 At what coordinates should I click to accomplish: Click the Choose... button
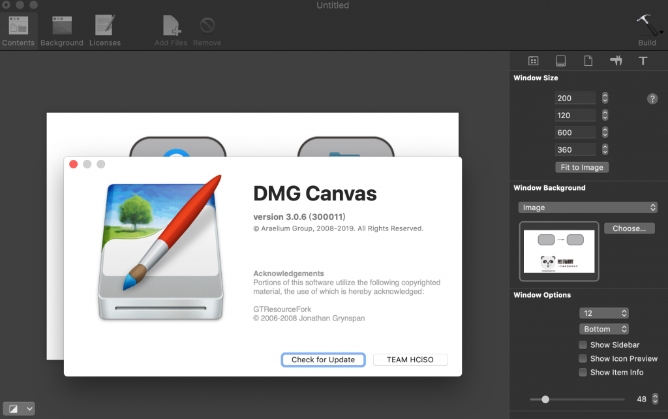coord(630,228)
